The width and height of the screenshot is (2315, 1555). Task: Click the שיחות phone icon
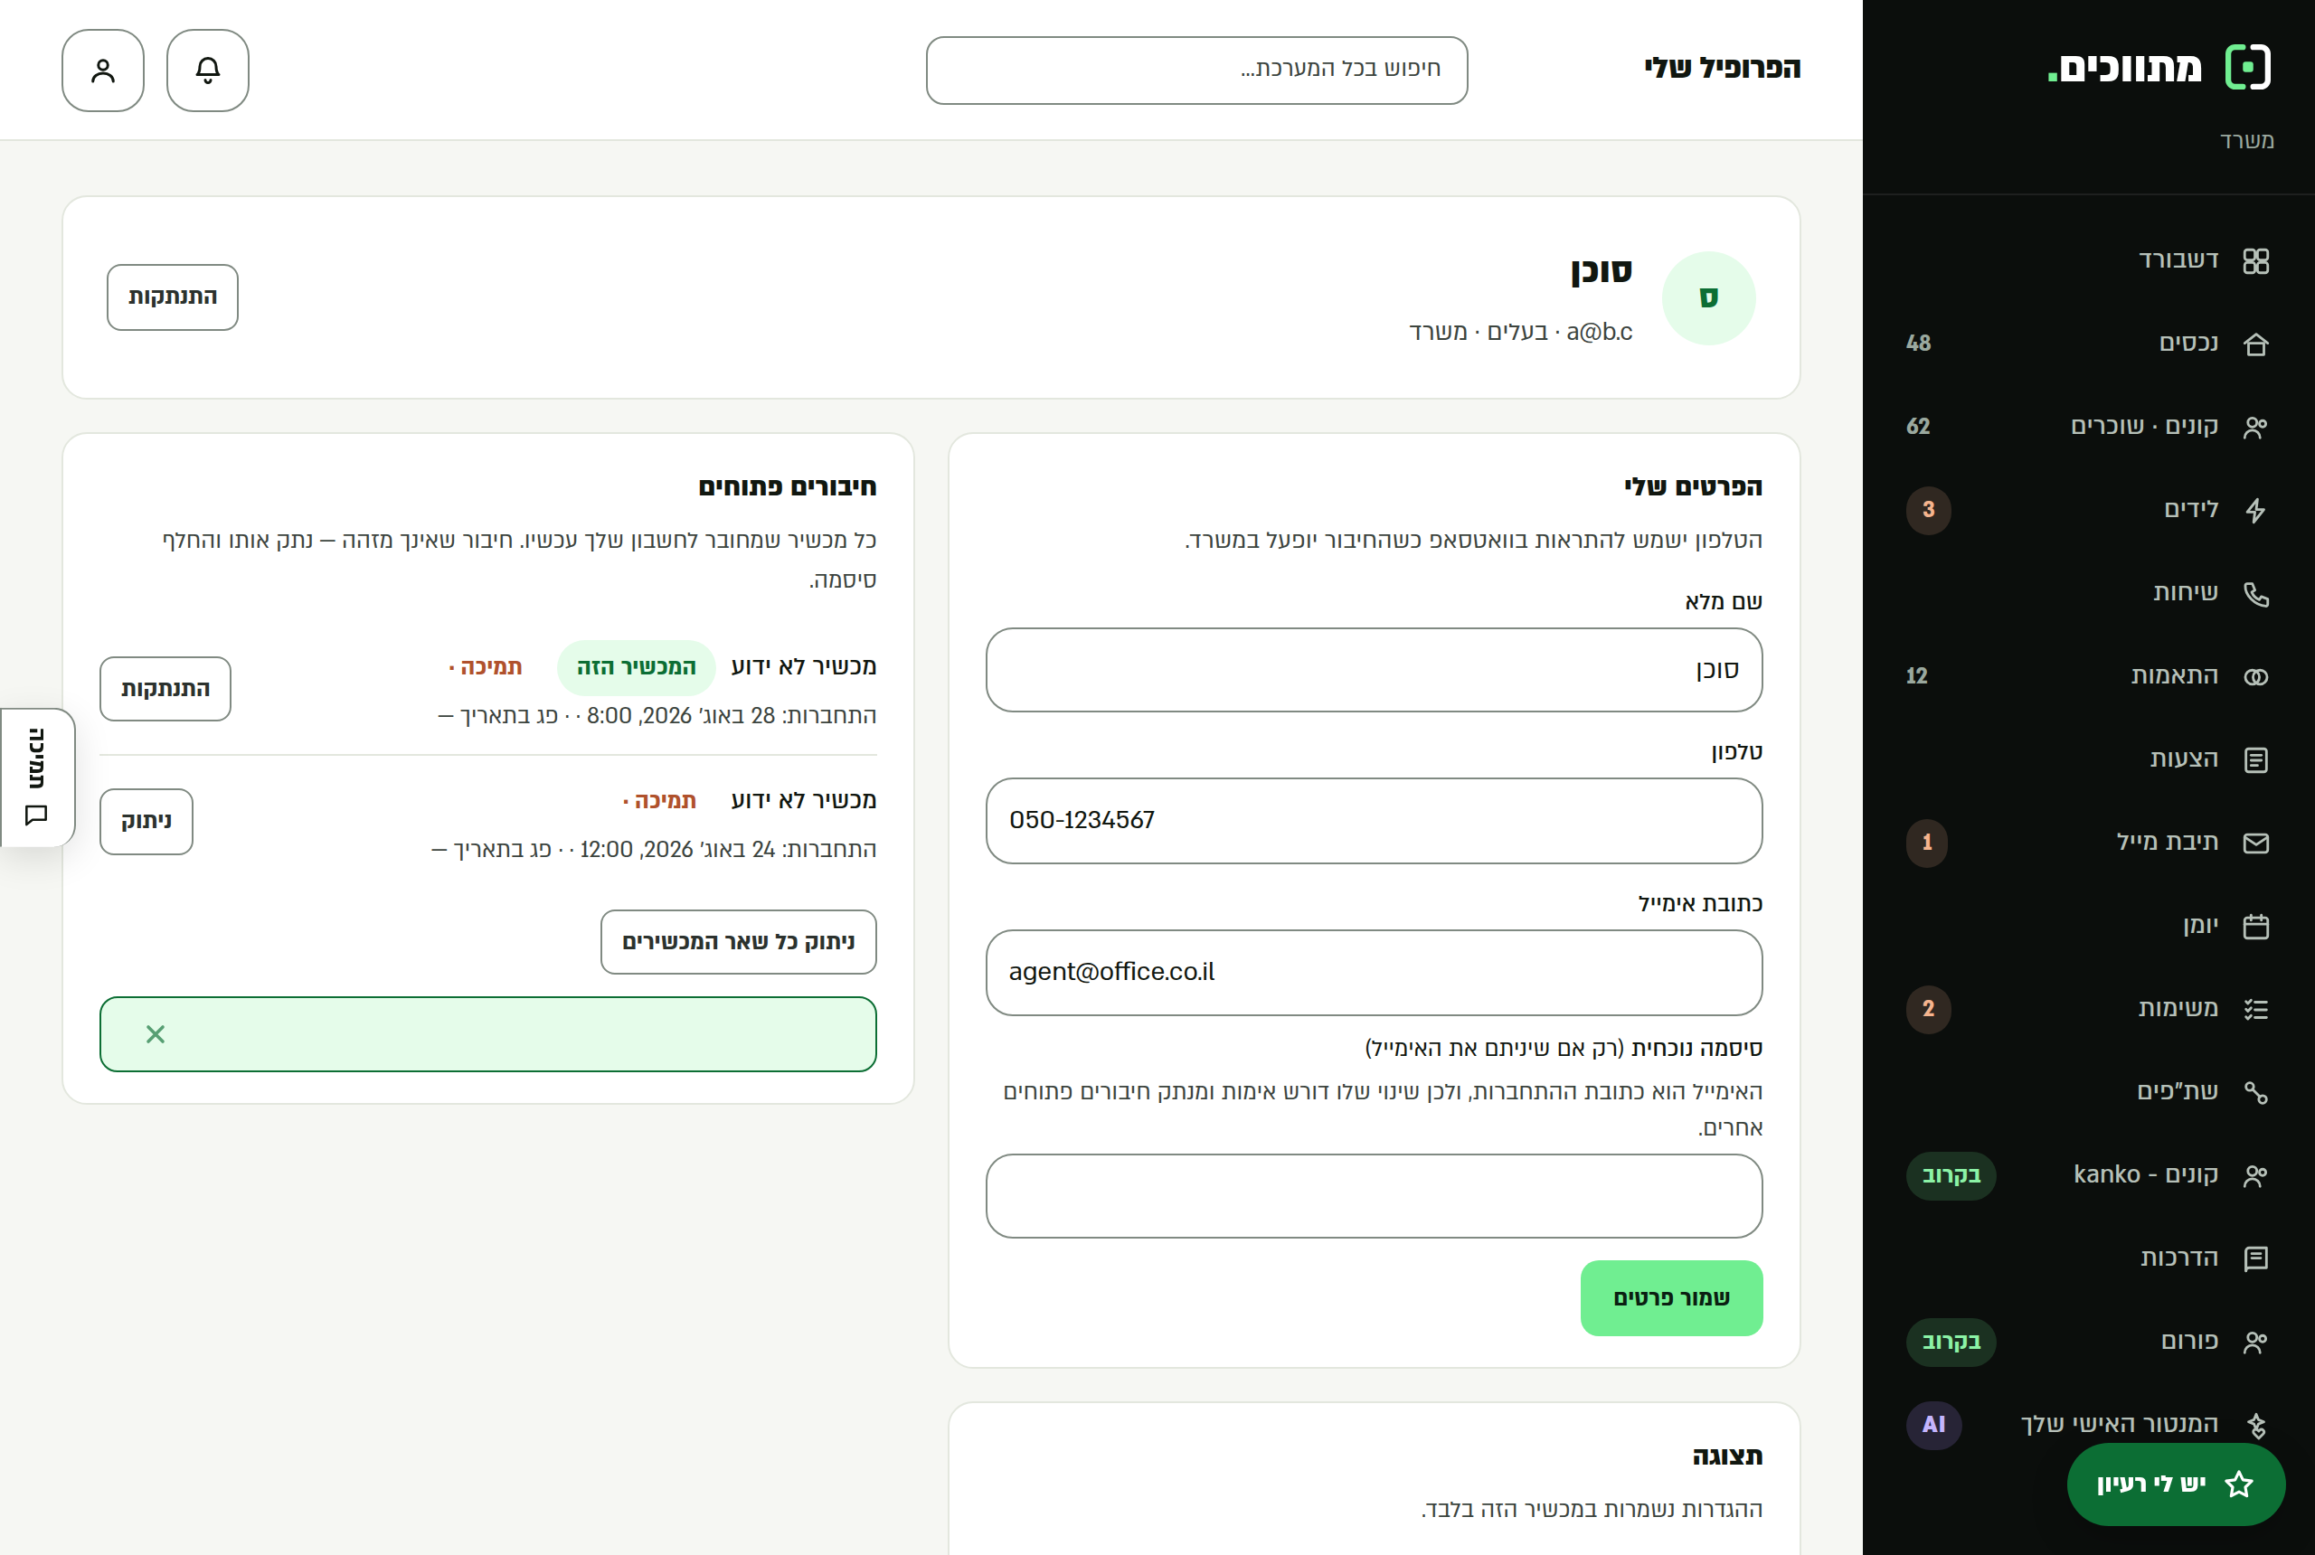tap(2256, 593)
